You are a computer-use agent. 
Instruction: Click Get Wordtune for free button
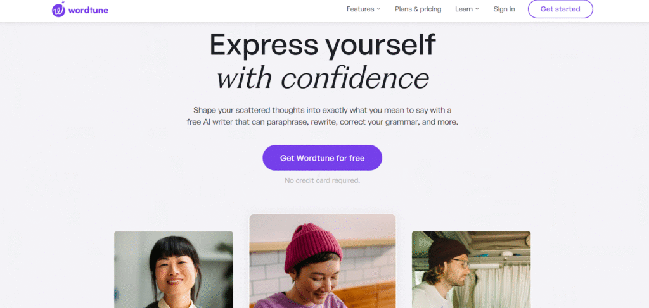(x=322, y=157)
